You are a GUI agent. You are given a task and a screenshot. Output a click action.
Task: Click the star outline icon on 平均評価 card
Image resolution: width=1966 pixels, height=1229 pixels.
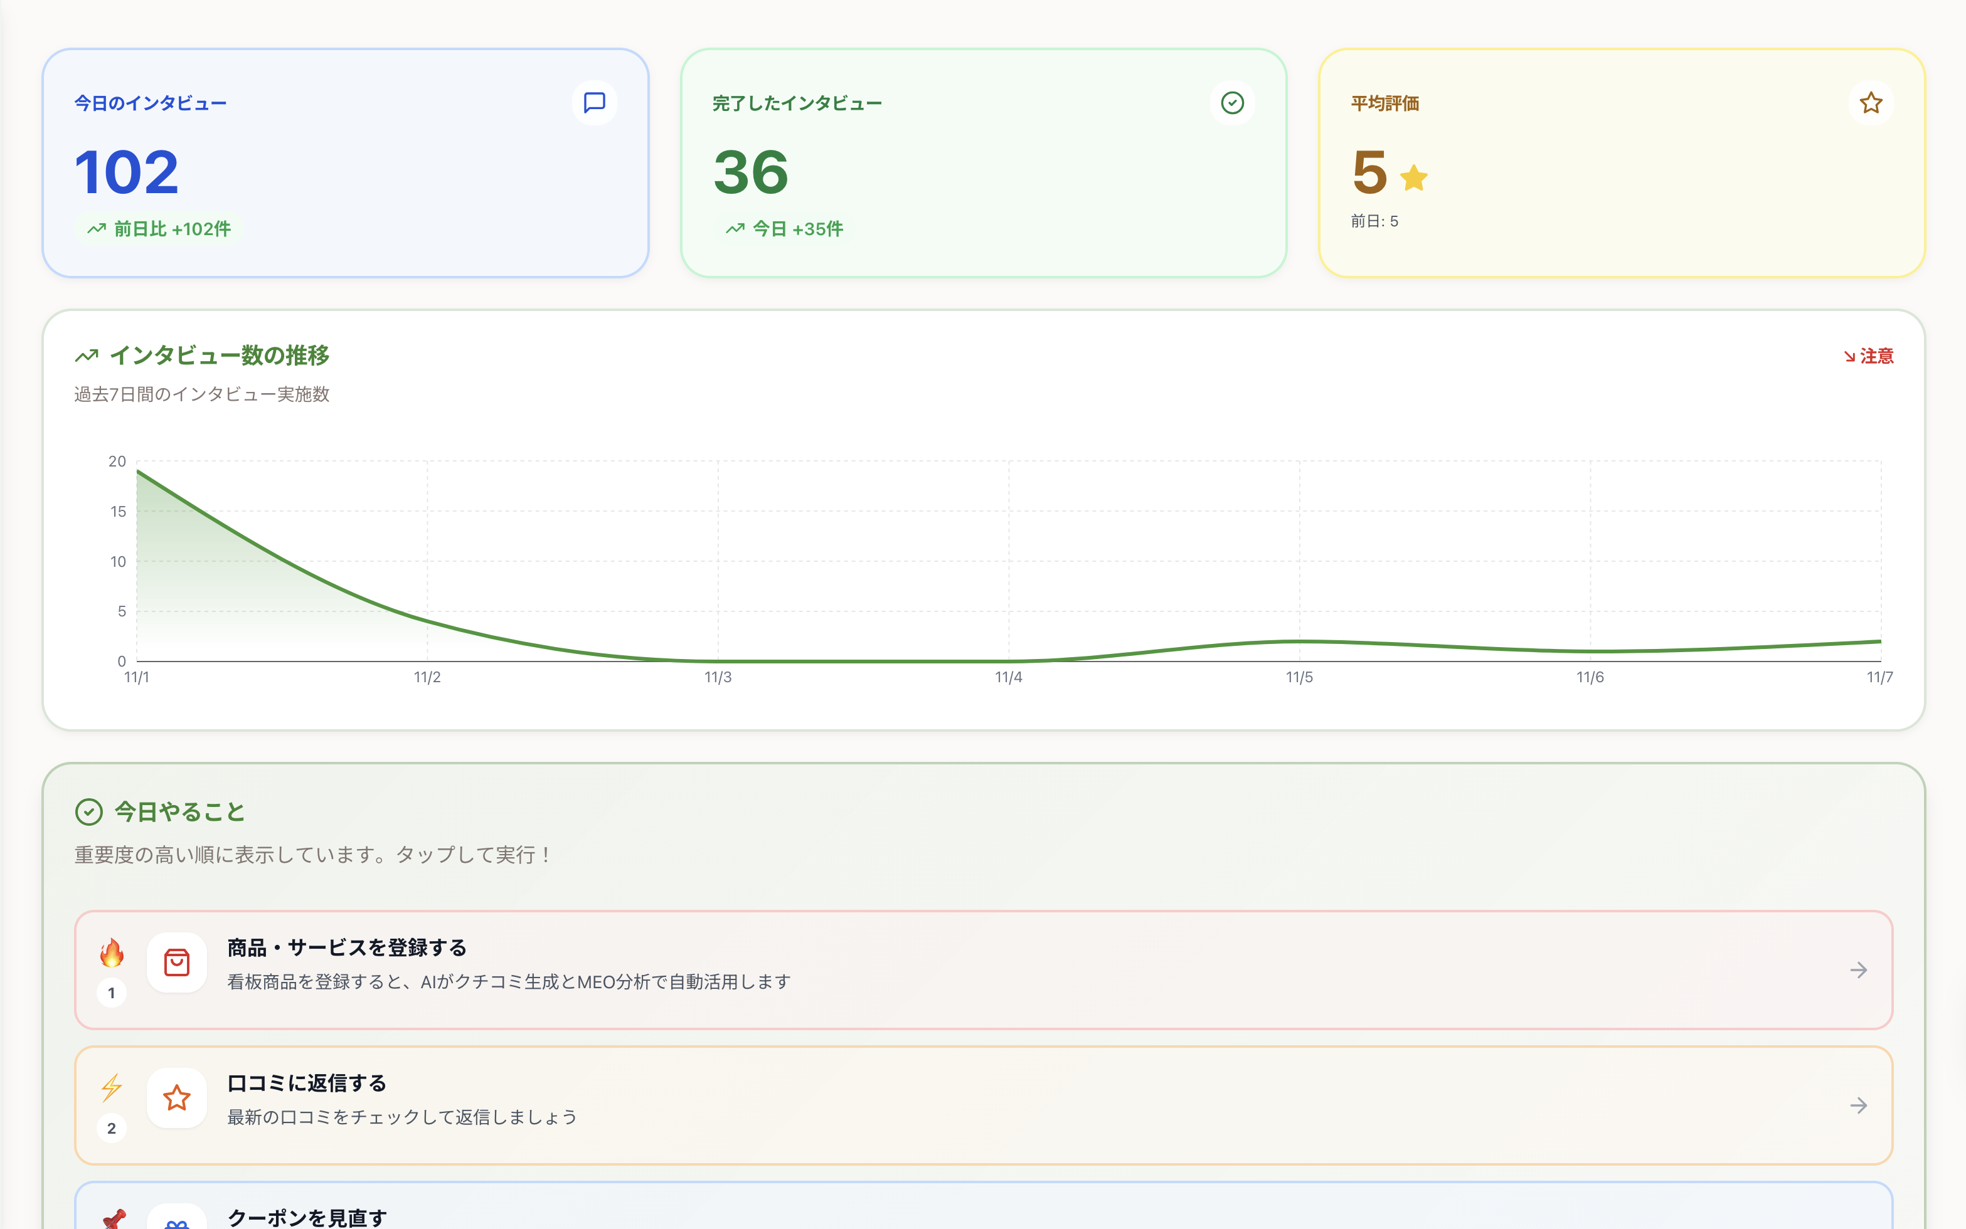pyautogui.click(x=1871, y=102)
